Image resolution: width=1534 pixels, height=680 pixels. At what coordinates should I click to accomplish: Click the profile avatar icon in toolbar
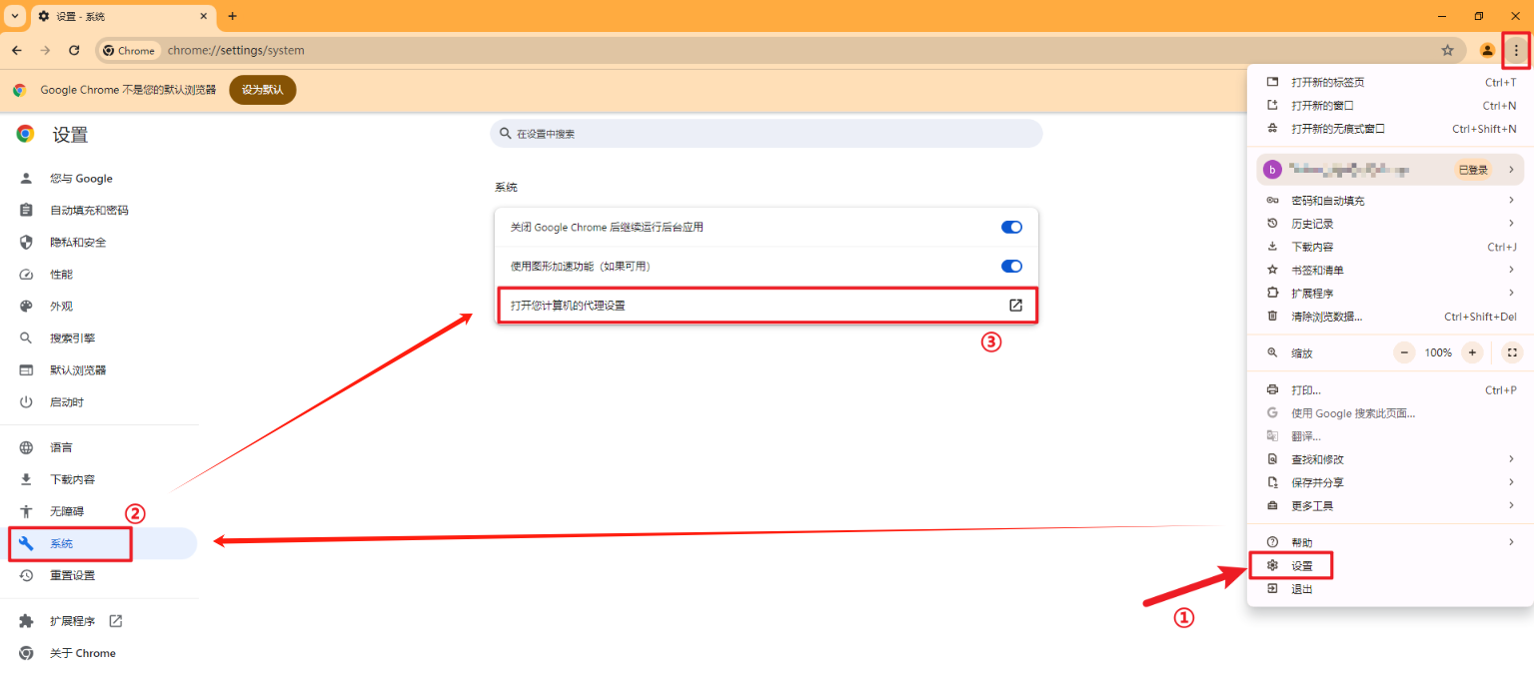(1487, 50)
